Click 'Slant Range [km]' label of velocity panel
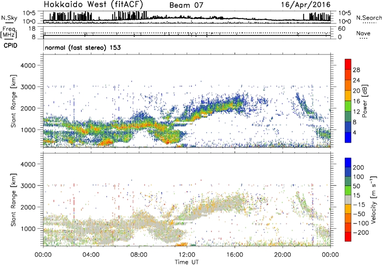Screen dimensions: 382x265 click(13, 200)
